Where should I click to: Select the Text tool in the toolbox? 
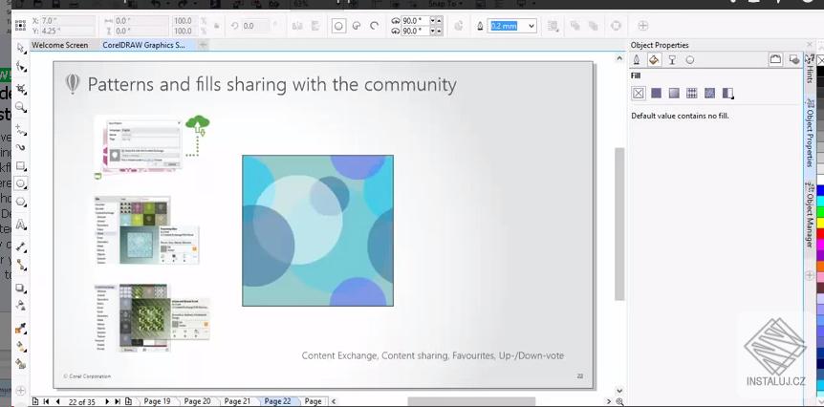click(x=20, y=225)
